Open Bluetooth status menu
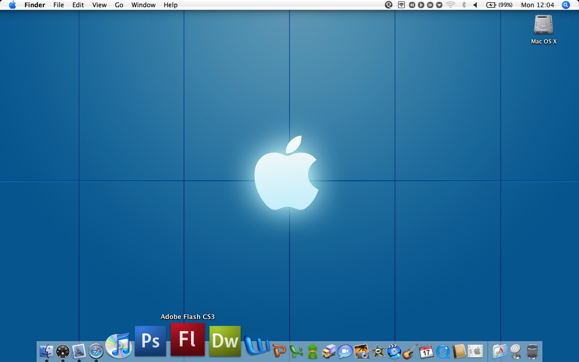Screen dimensions: 579x362 (464, 5)
